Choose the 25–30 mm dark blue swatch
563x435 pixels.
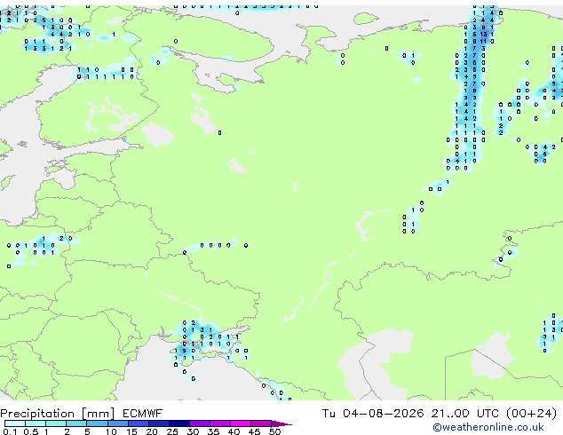(178, 423)
